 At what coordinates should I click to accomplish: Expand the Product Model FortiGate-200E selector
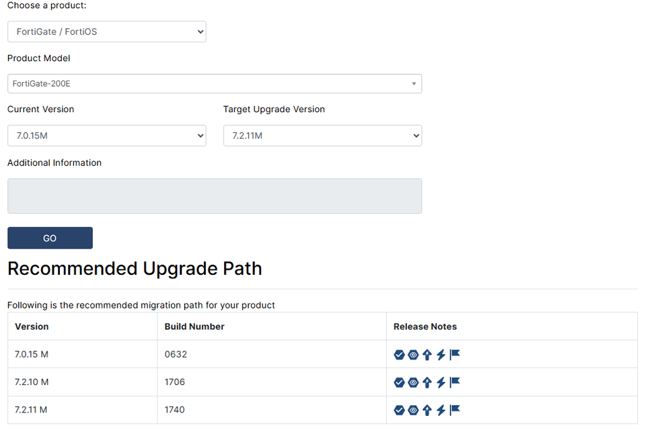coord(214,83)
